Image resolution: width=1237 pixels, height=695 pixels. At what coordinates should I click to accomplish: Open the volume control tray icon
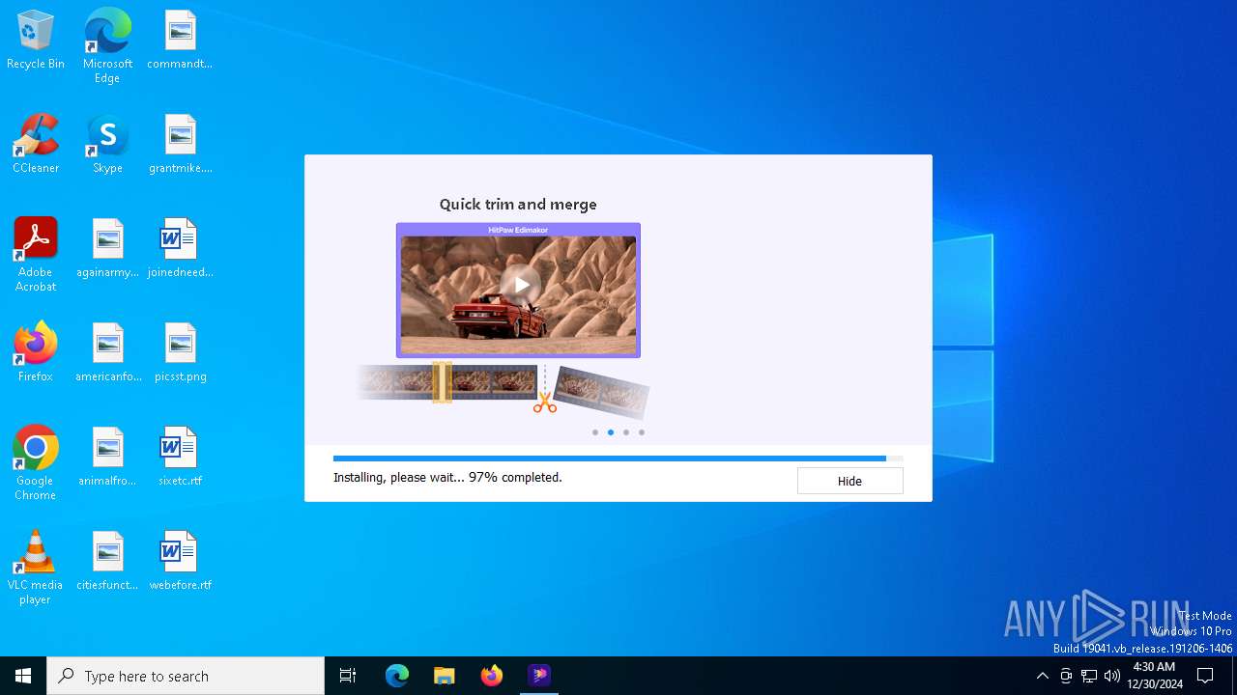(x=1112, y=676)
